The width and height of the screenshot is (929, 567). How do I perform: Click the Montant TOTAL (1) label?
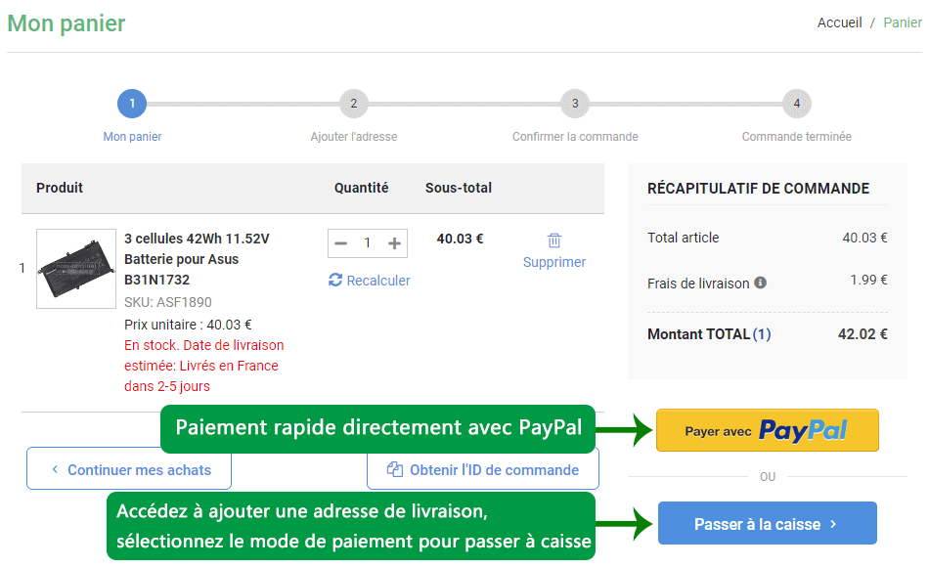click(x=709, y=334)
